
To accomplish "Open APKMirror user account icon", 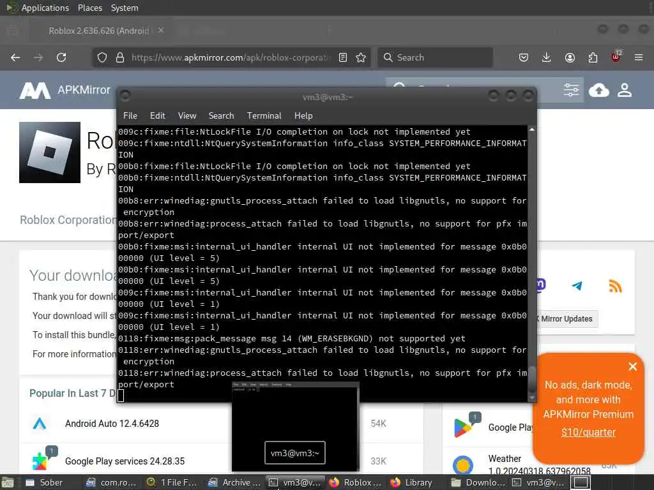I will tap(625, 90).
